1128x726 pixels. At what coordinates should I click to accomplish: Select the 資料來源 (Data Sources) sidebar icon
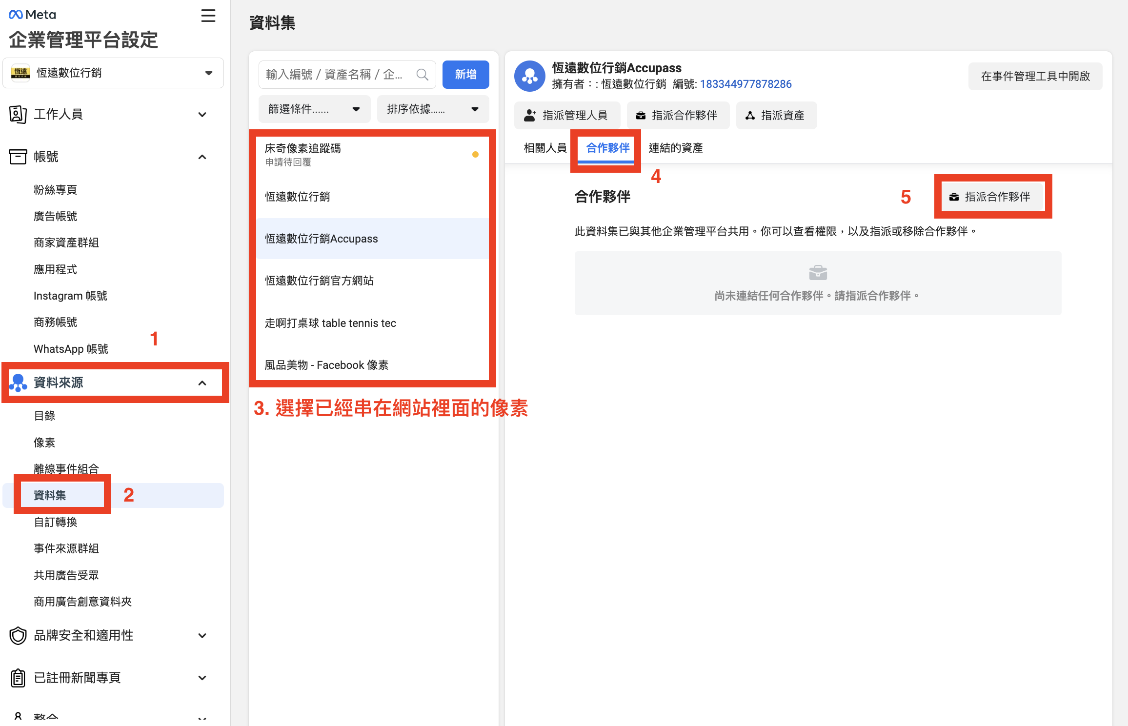click(x=19, y=383)
